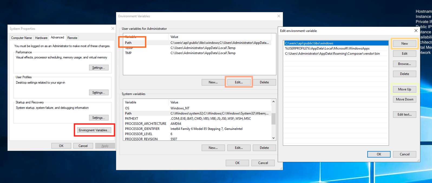Select the Composer vendor bin path entry
Screen dimensions: 432x183
coord(332,54)
